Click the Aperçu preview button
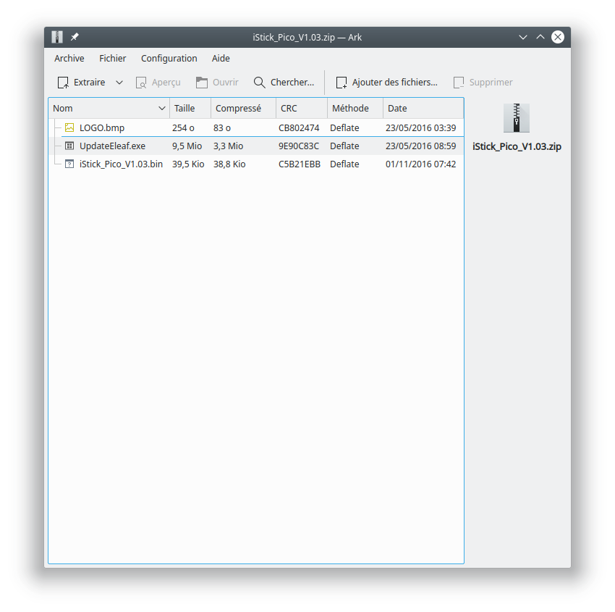This screenshot has width=615, height=612. tap(158, 83)
